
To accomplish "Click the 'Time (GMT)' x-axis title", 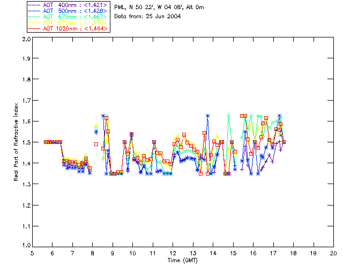I will pos(182,261).
